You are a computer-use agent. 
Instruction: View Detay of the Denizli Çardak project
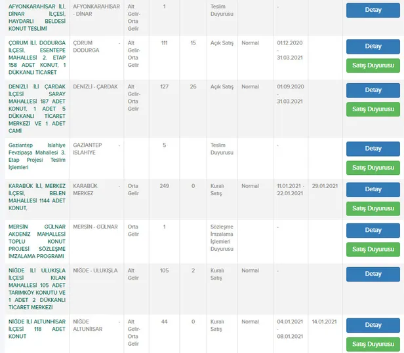click(373, 90)
